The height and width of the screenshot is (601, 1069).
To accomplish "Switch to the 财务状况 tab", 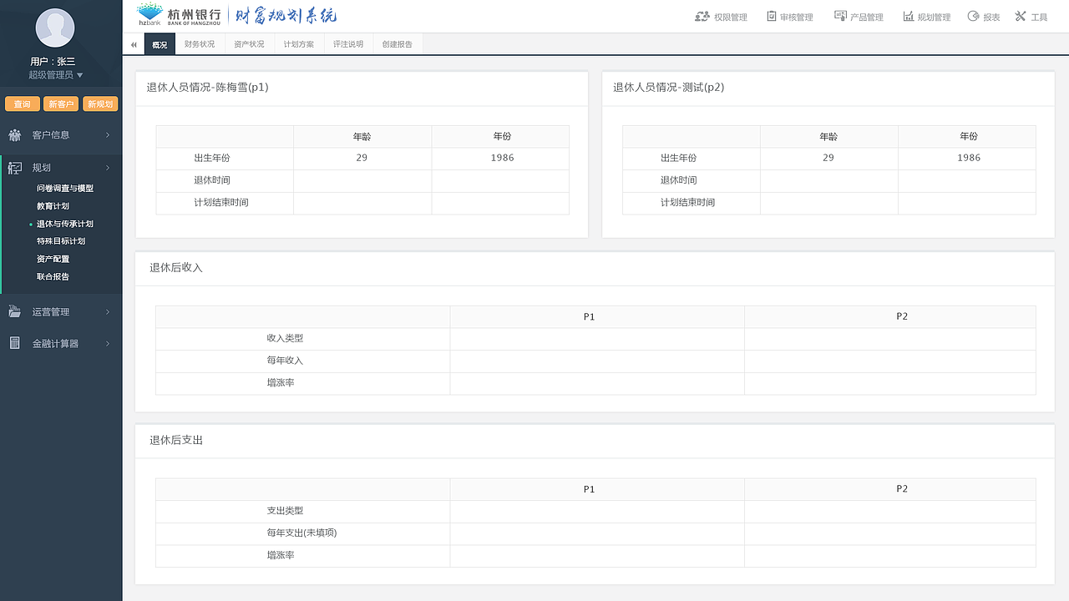I will pyautogui.click(x=200, y=44).
